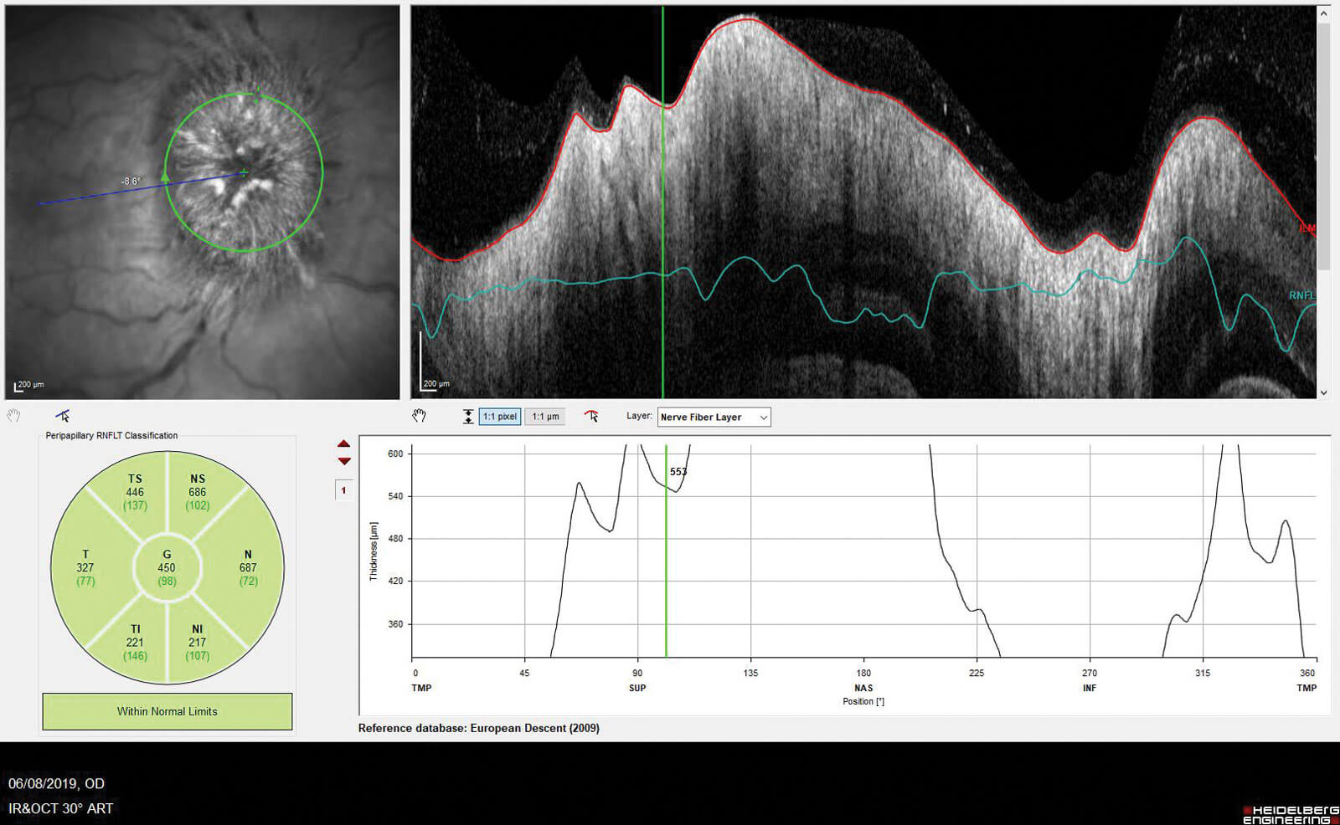The width and height of the screenshot is (1340, 825).
Task: Click the Within Normal Limits box
Action: point(167,711)
